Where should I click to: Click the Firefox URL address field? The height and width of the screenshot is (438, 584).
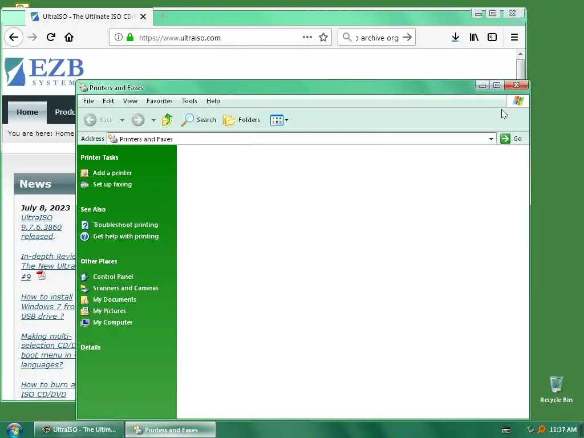[220, 38]
